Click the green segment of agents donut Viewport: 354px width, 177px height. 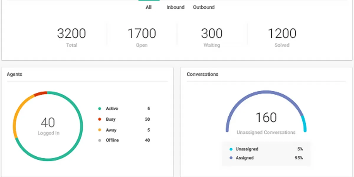(81, 126)
